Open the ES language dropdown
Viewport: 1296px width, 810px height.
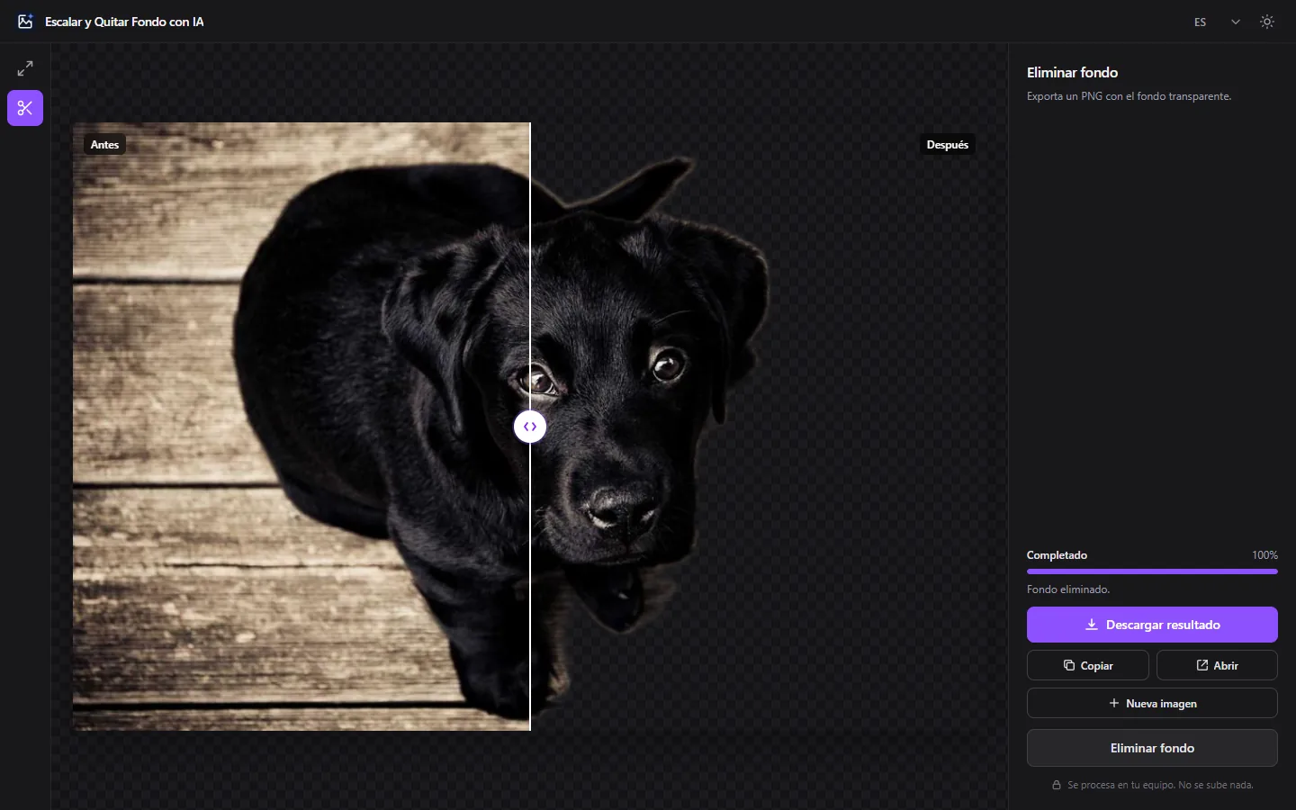(x=1217, y=22)
